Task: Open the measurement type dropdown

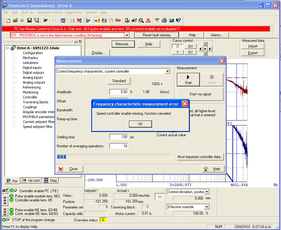Action: pos(167,71)
